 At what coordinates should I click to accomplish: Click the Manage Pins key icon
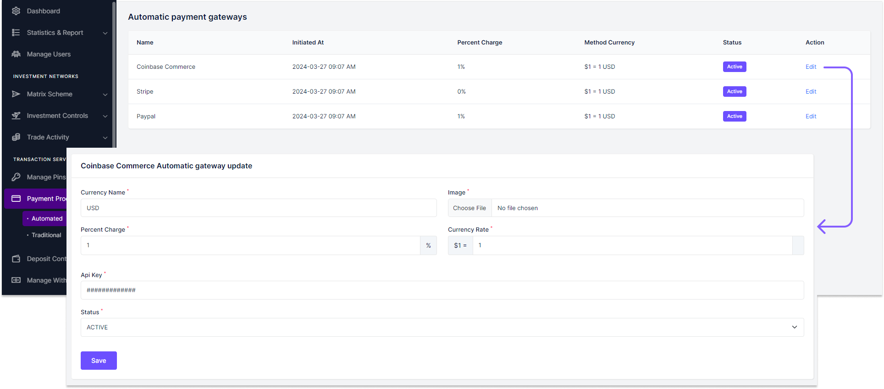click(16, 177)
